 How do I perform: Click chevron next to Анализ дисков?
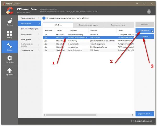coord(39,34)
